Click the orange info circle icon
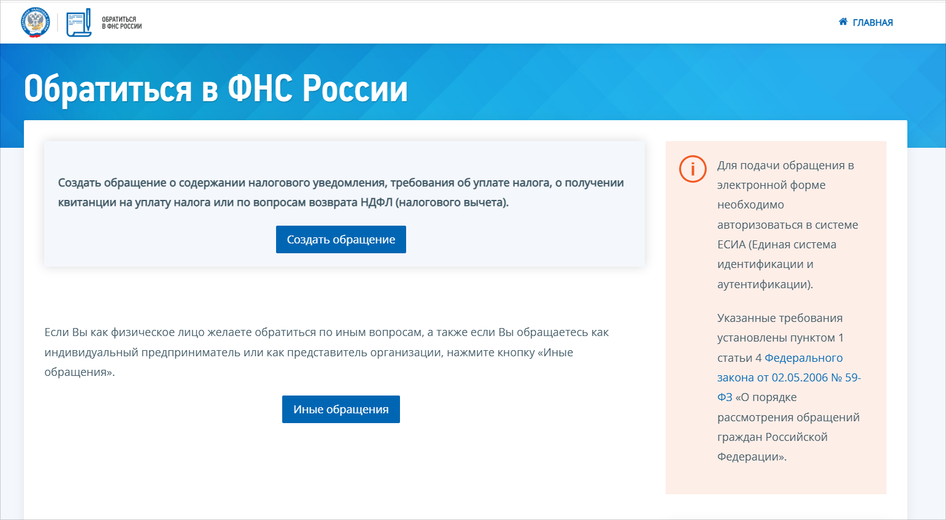The image size is (946, 520). tap(693, 169)
